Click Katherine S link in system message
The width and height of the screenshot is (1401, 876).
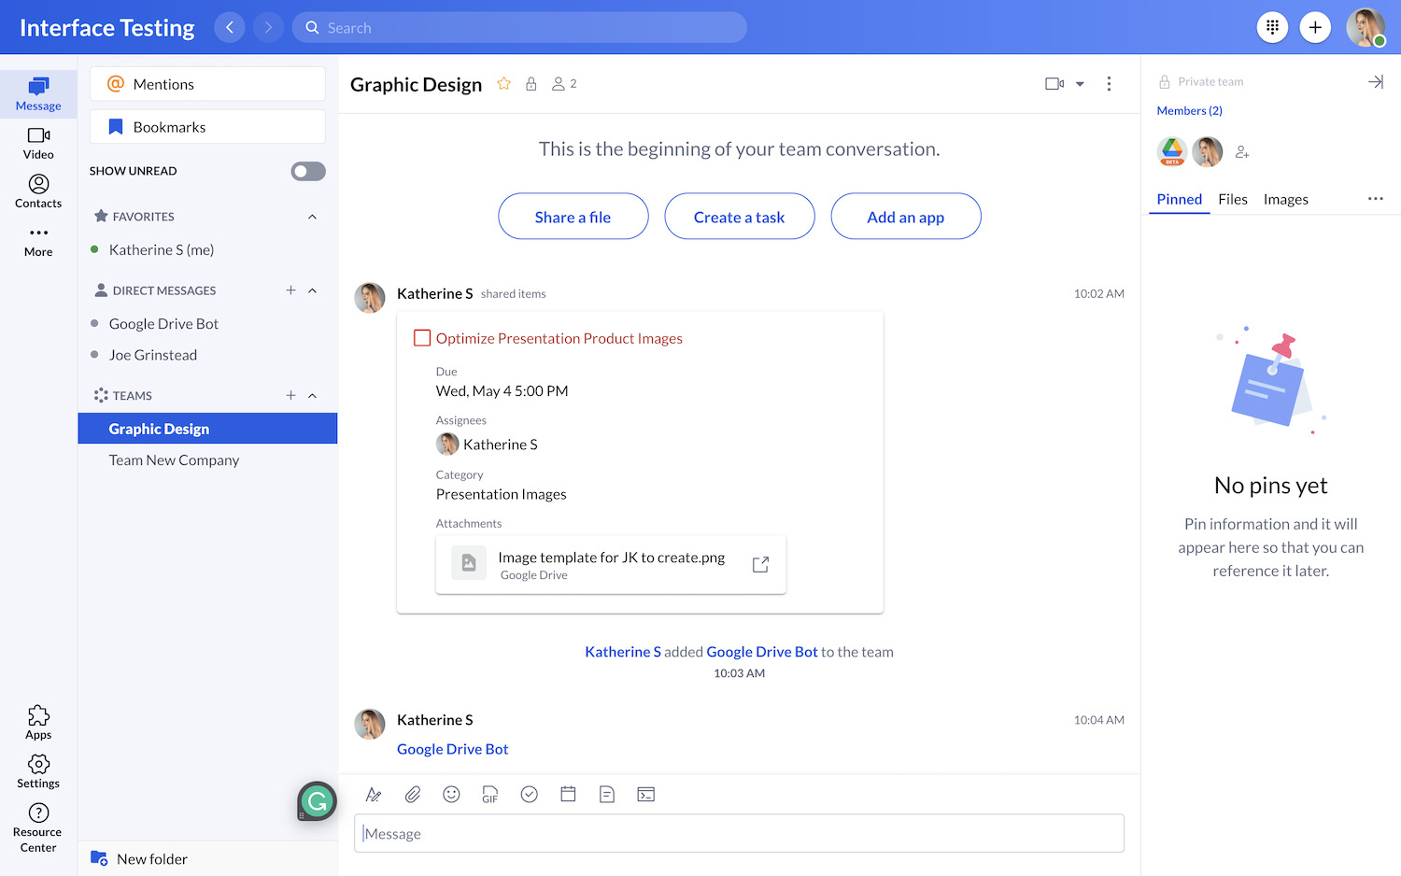(x=623, y=652)
